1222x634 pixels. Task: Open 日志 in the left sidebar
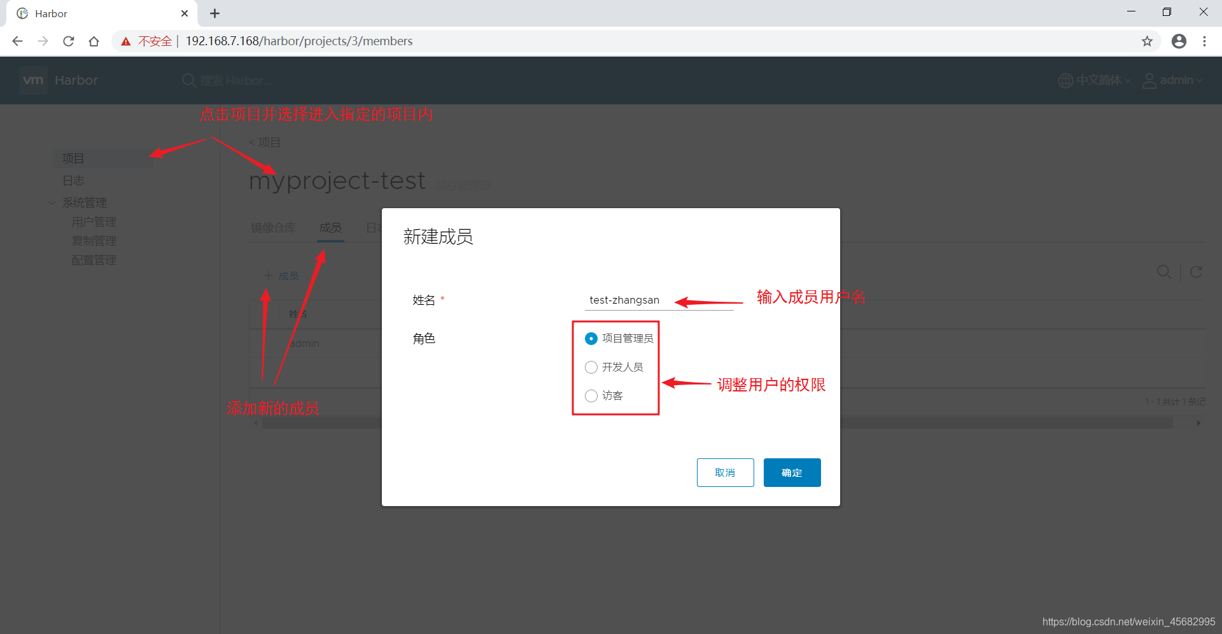coord(73,181)
